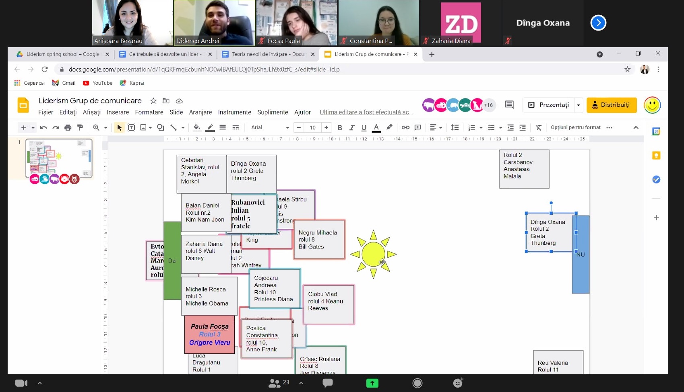The image size is (684, 392).
Task: Open comment history icon
Action: click(x=509, y=105)
